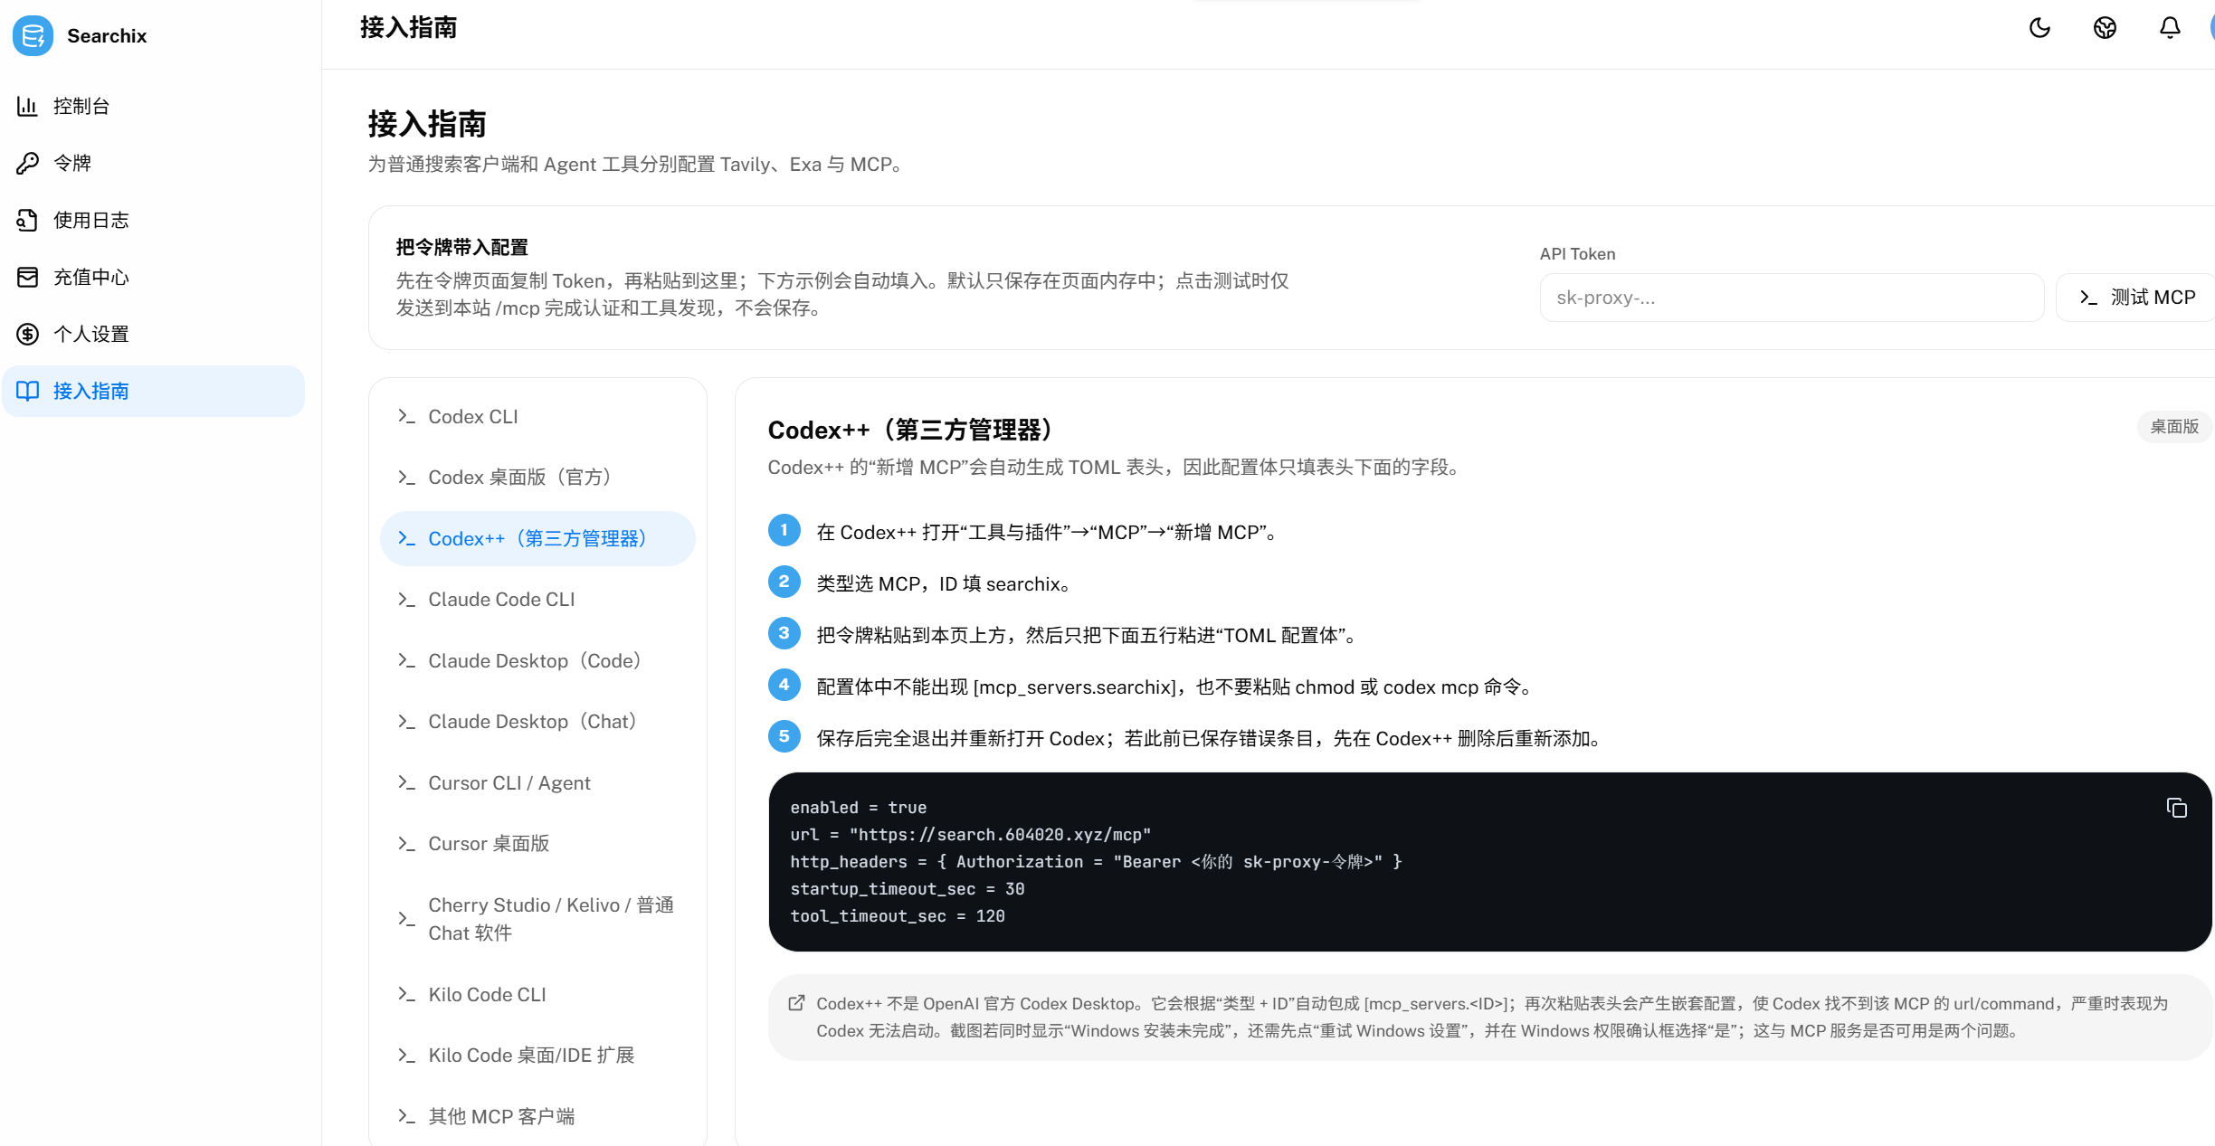2215x1146 pixels.
Task: Click terminal icon beside Cursor CLI / Agent
Action: tap(406, 783)
